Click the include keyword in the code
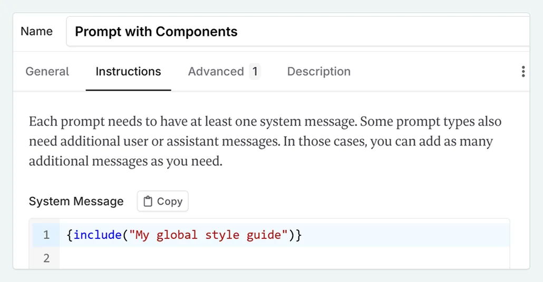The width and height of the screenshot is (543, 282). click(x=98, y=235)
